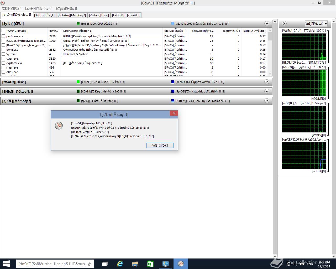Check the dwm.exe checkbox
Screen dimensions: 336x269
3,50
